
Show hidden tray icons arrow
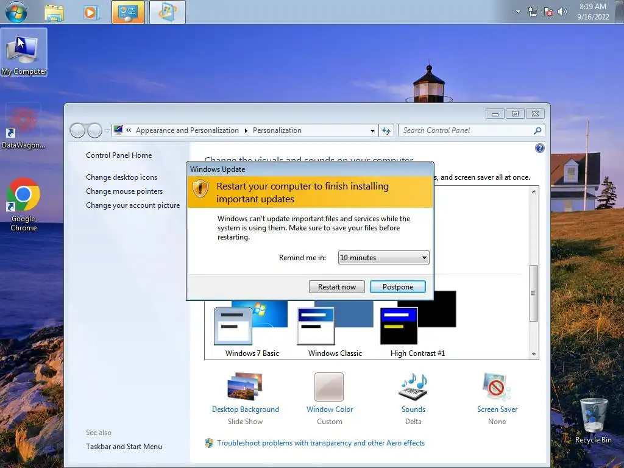[x=518, y=12]
